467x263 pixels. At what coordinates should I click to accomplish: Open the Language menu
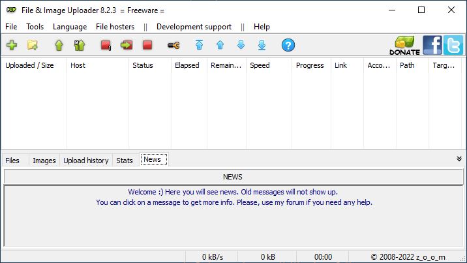(x=70, y=27)
